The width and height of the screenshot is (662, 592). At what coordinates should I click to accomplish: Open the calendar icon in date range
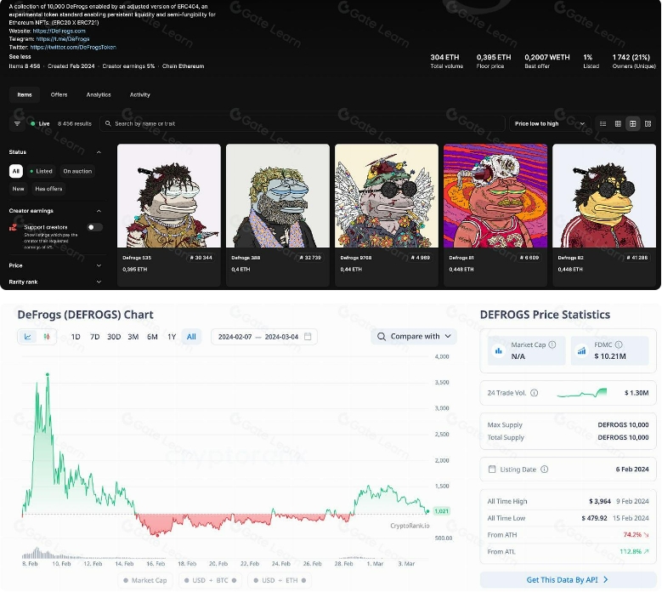308,336
